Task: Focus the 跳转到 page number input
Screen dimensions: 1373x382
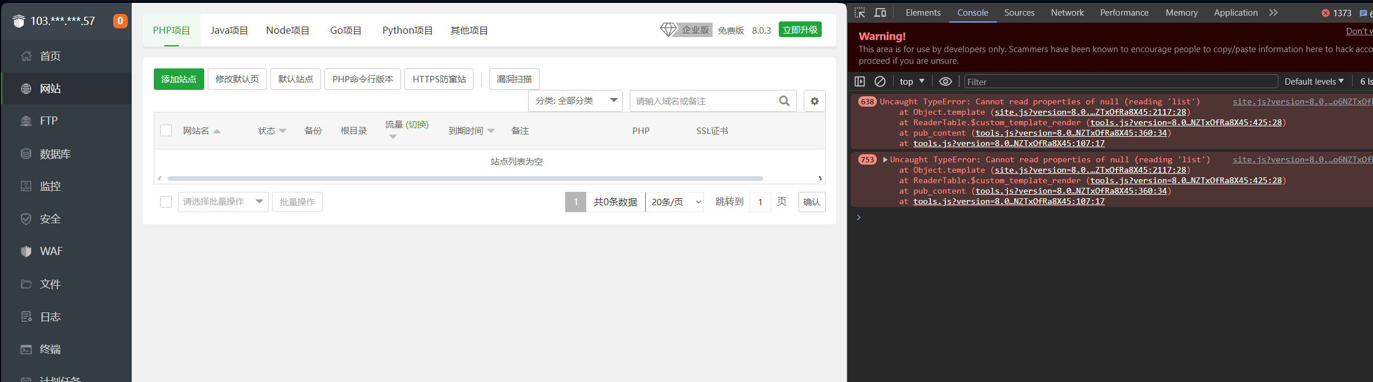Action: (760, 202)
